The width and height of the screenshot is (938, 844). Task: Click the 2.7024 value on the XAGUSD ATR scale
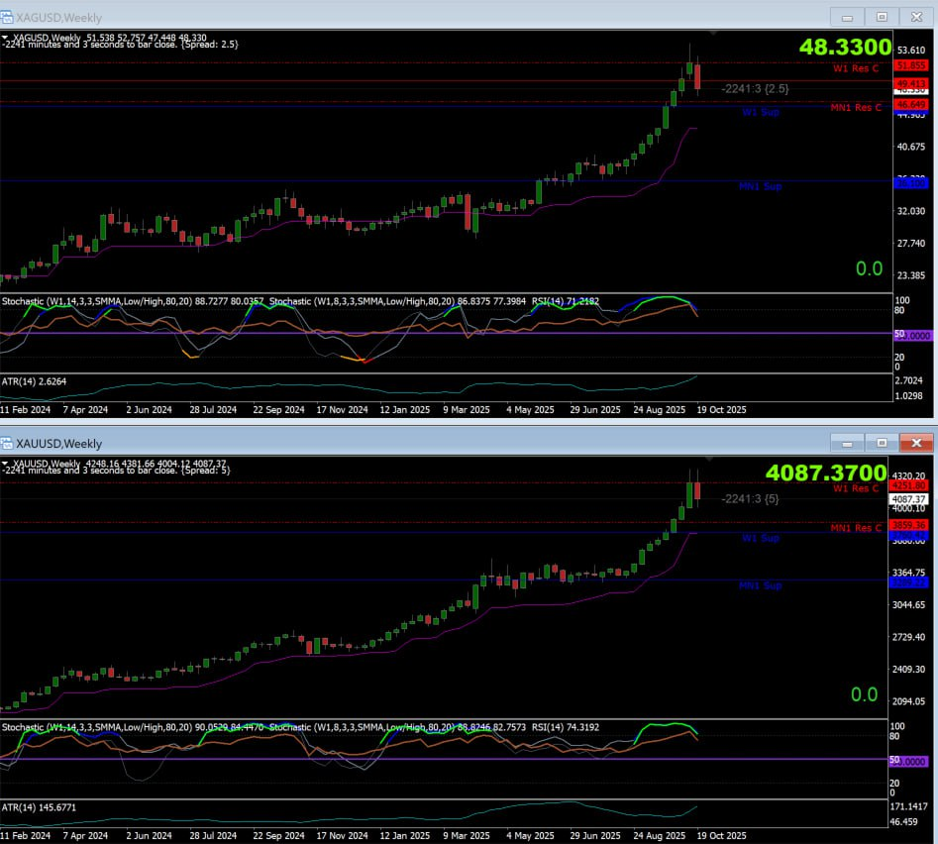[908, 380]
